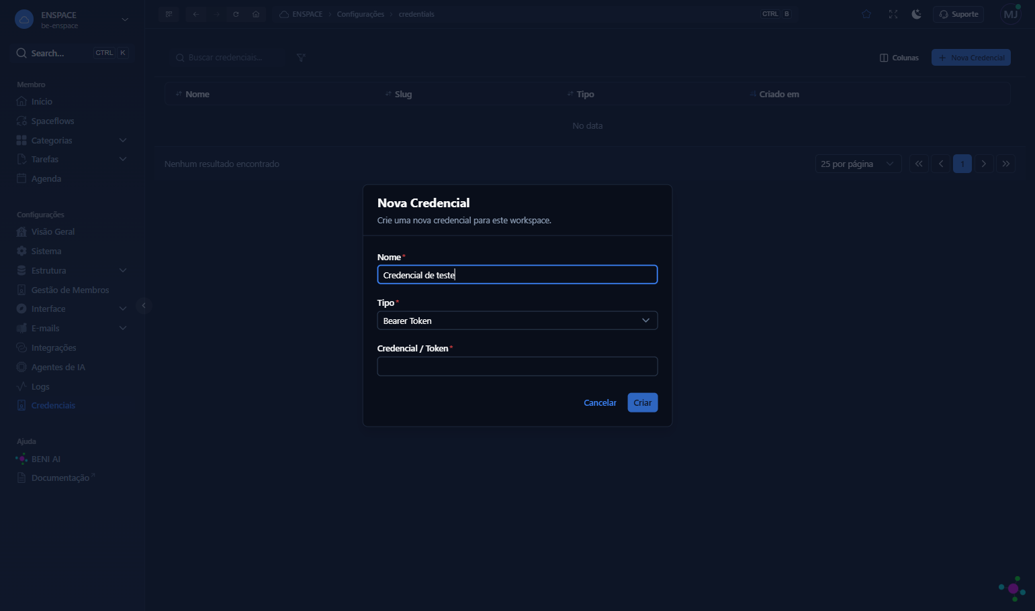Screen dimensions: 1035x611
Task: Go to Início in sidebar
Action: coord(42,101)
